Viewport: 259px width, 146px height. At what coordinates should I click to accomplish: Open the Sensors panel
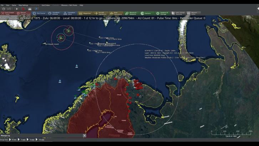tap(147, 14)
